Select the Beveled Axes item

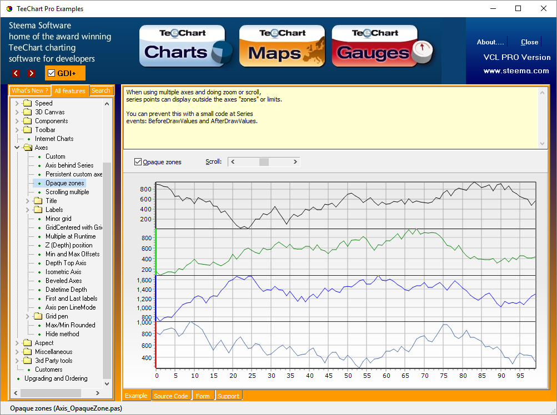coord(64,280)
